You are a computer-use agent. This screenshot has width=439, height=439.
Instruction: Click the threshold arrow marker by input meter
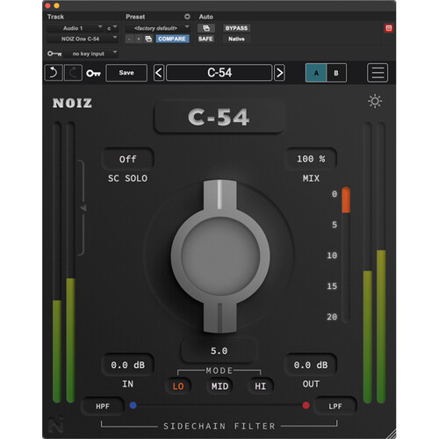pyautogui.click(x=83, y=207)
